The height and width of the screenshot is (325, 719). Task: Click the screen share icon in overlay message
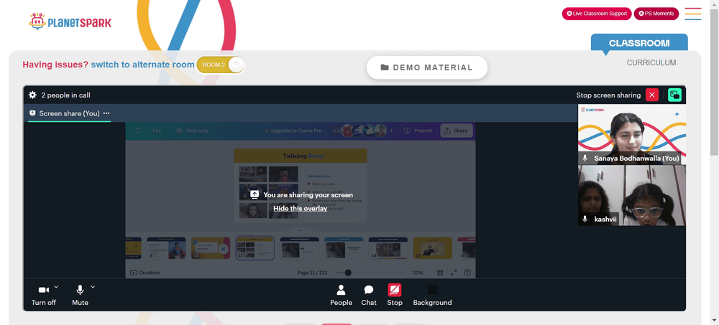tap(255, 194)
